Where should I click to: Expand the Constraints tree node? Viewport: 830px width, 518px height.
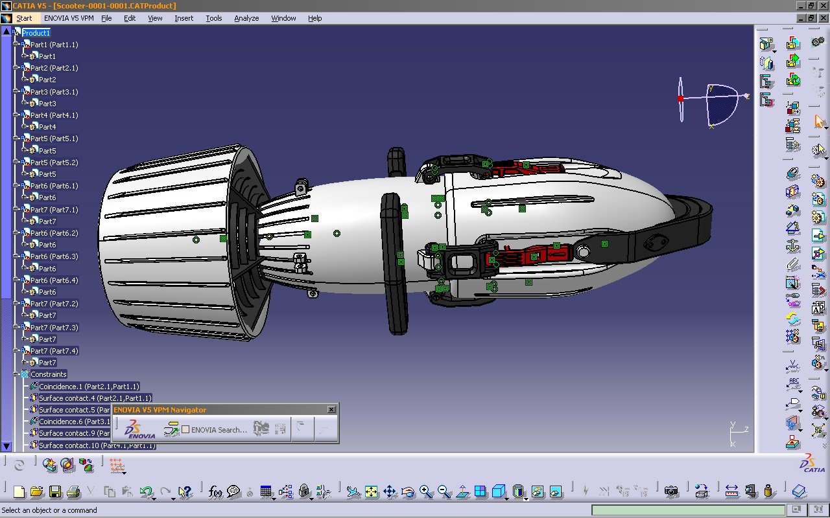[x=17, y=374]
